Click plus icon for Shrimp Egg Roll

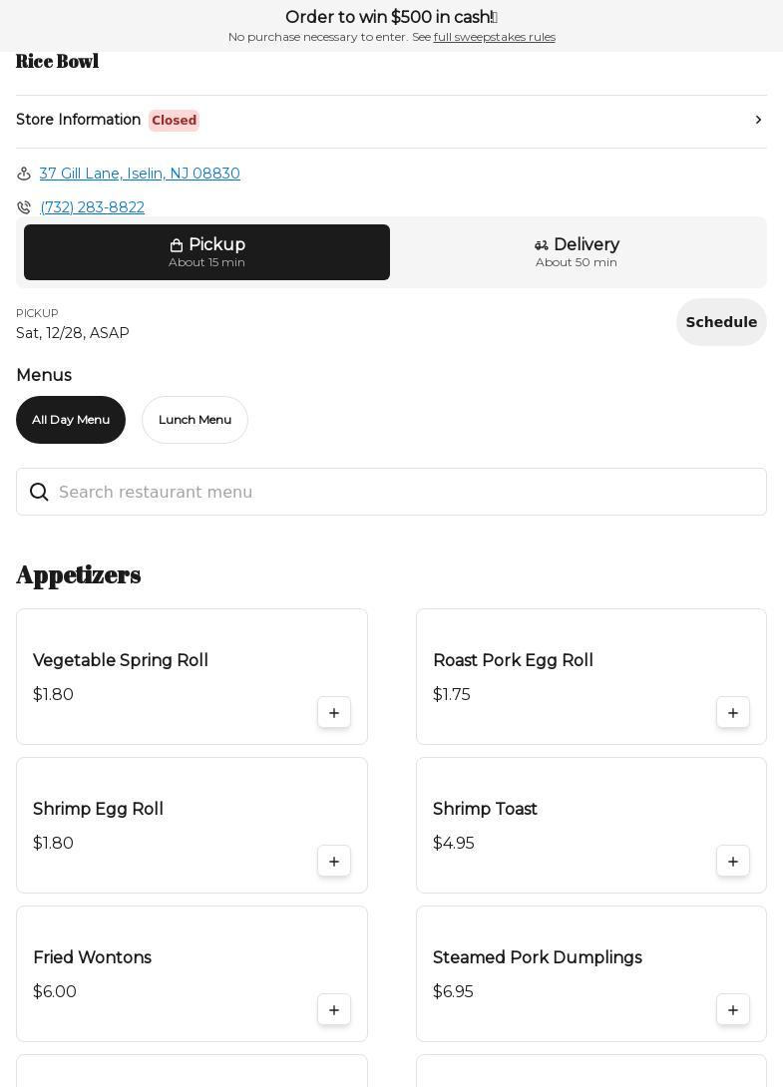(334, 862)
